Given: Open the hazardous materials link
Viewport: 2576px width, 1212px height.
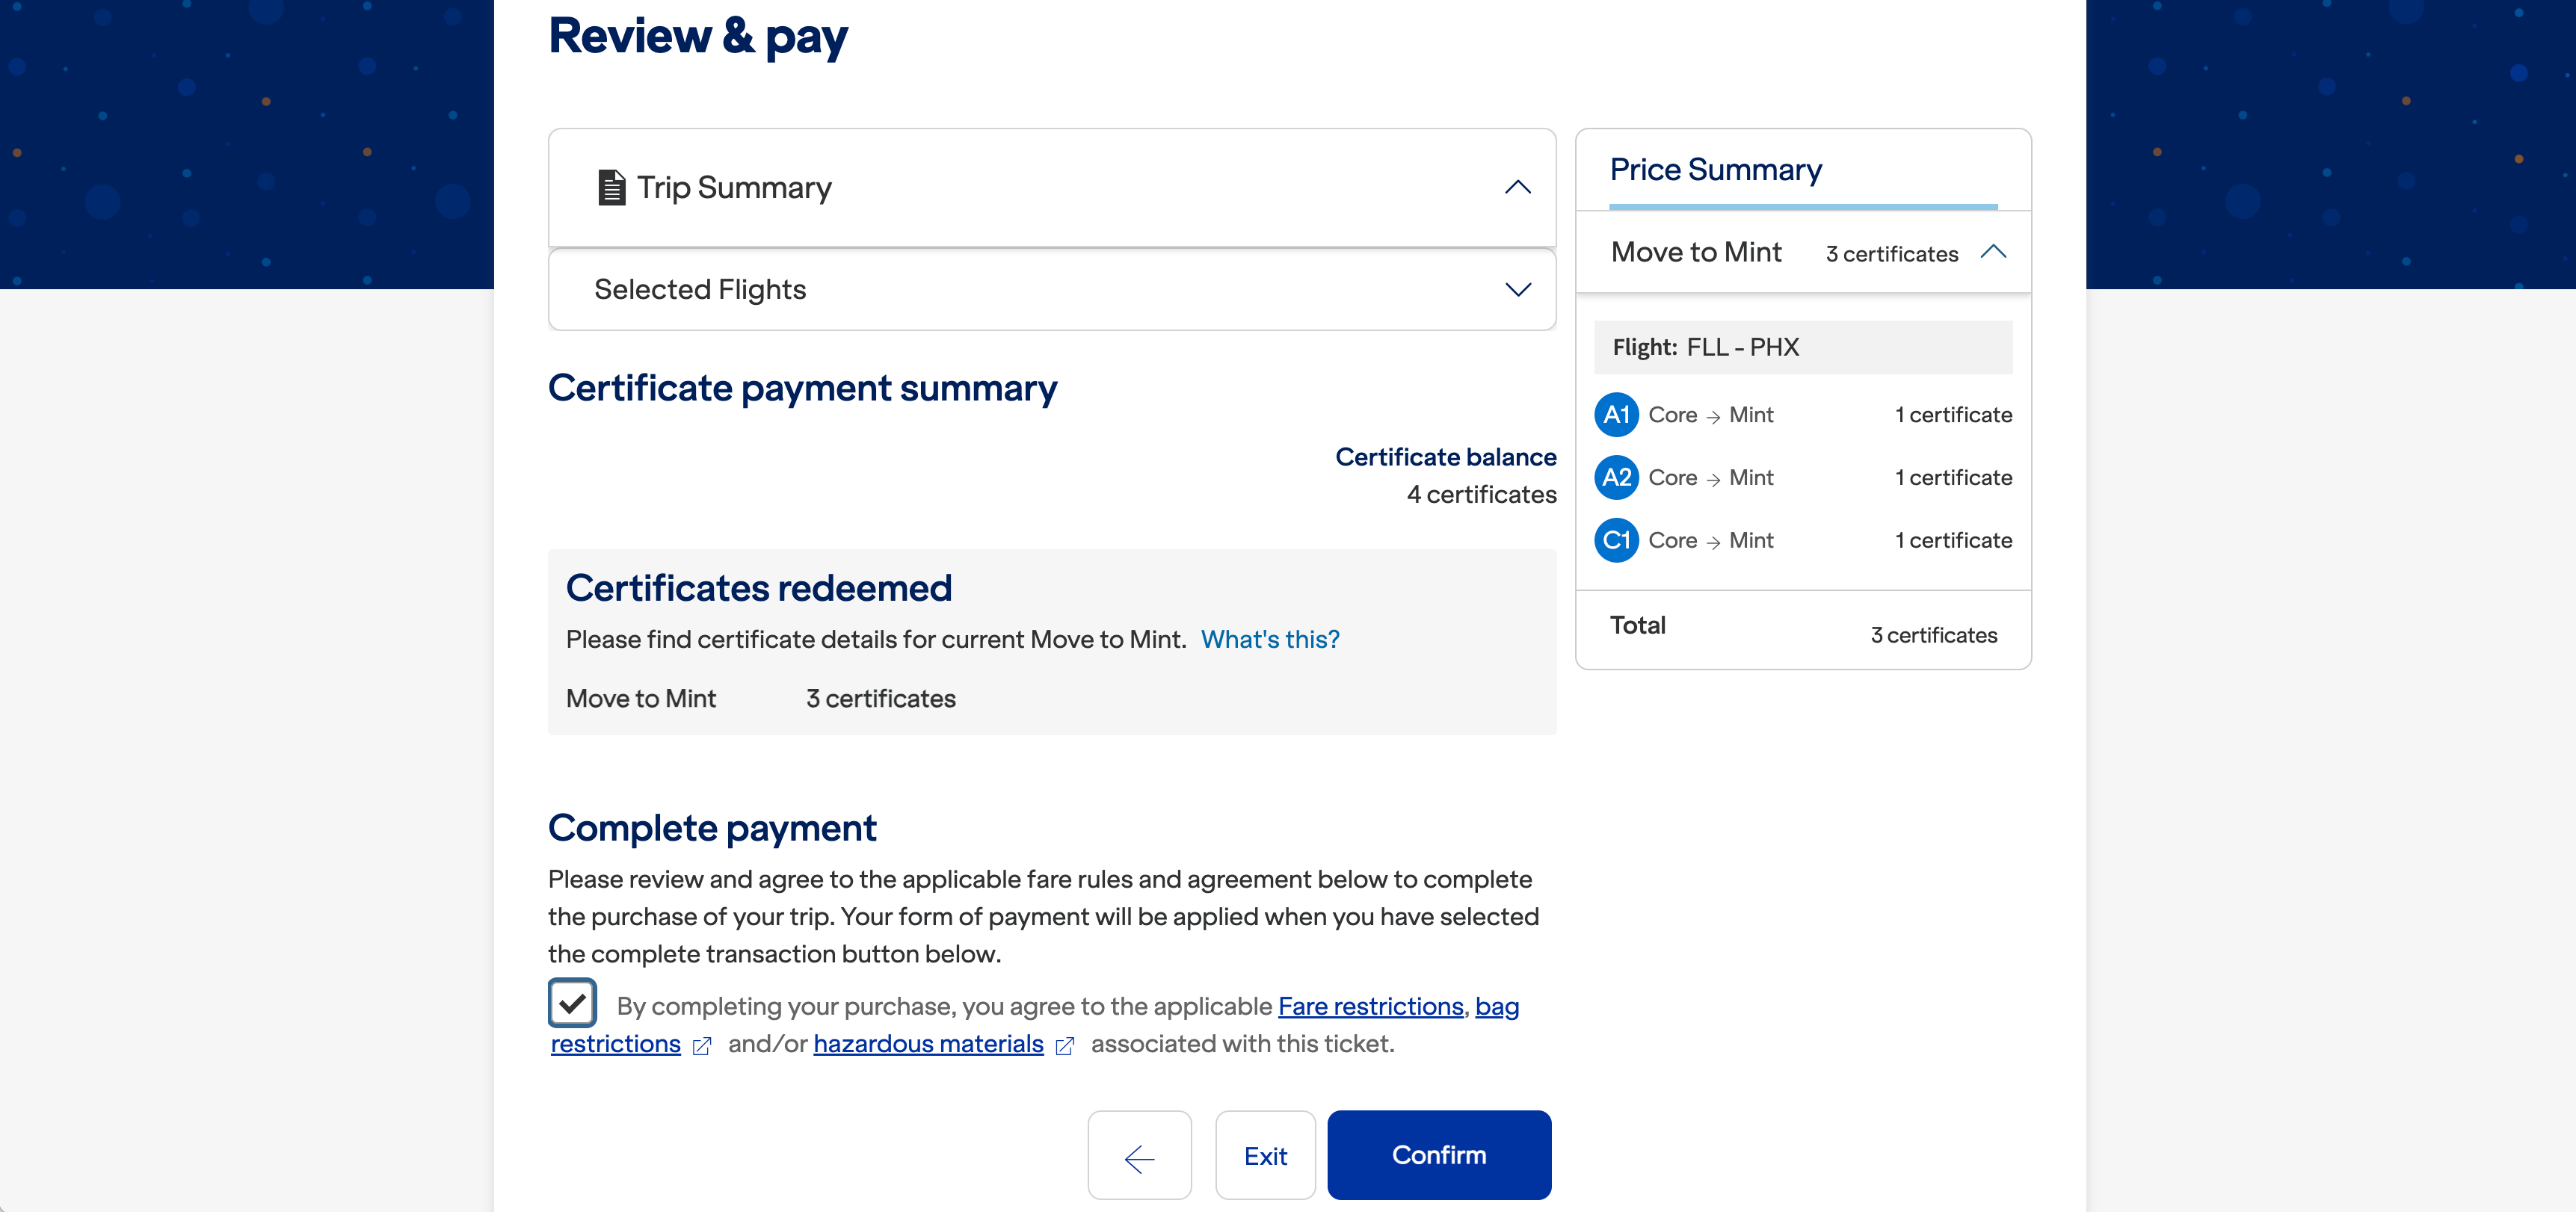Looking at the screenshot, I should (x=928, y=1044).
